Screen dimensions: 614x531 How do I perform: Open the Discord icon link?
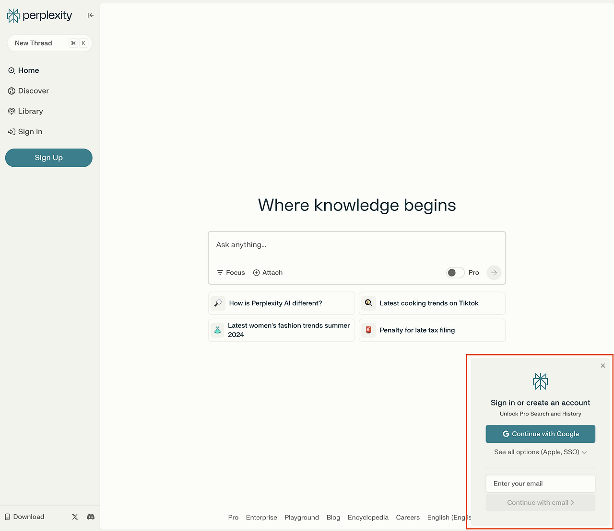(91, 517)
